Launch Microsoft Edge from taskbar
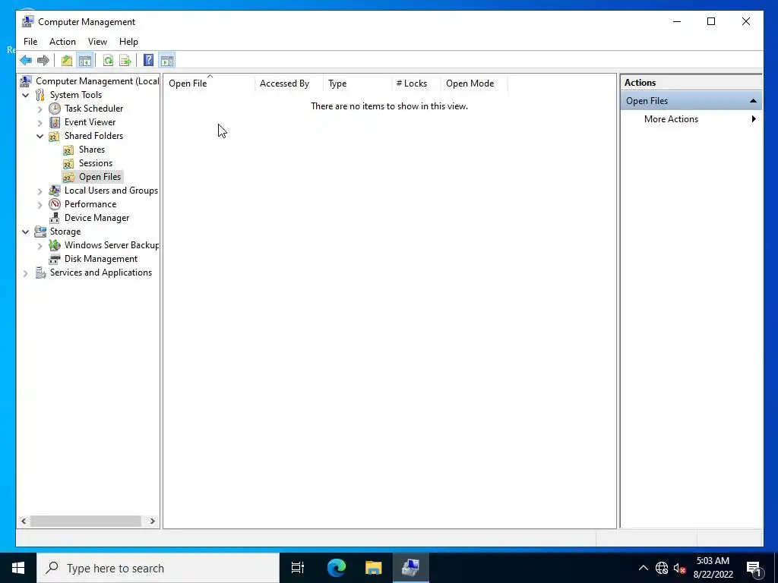 click(x=336, y=568)
